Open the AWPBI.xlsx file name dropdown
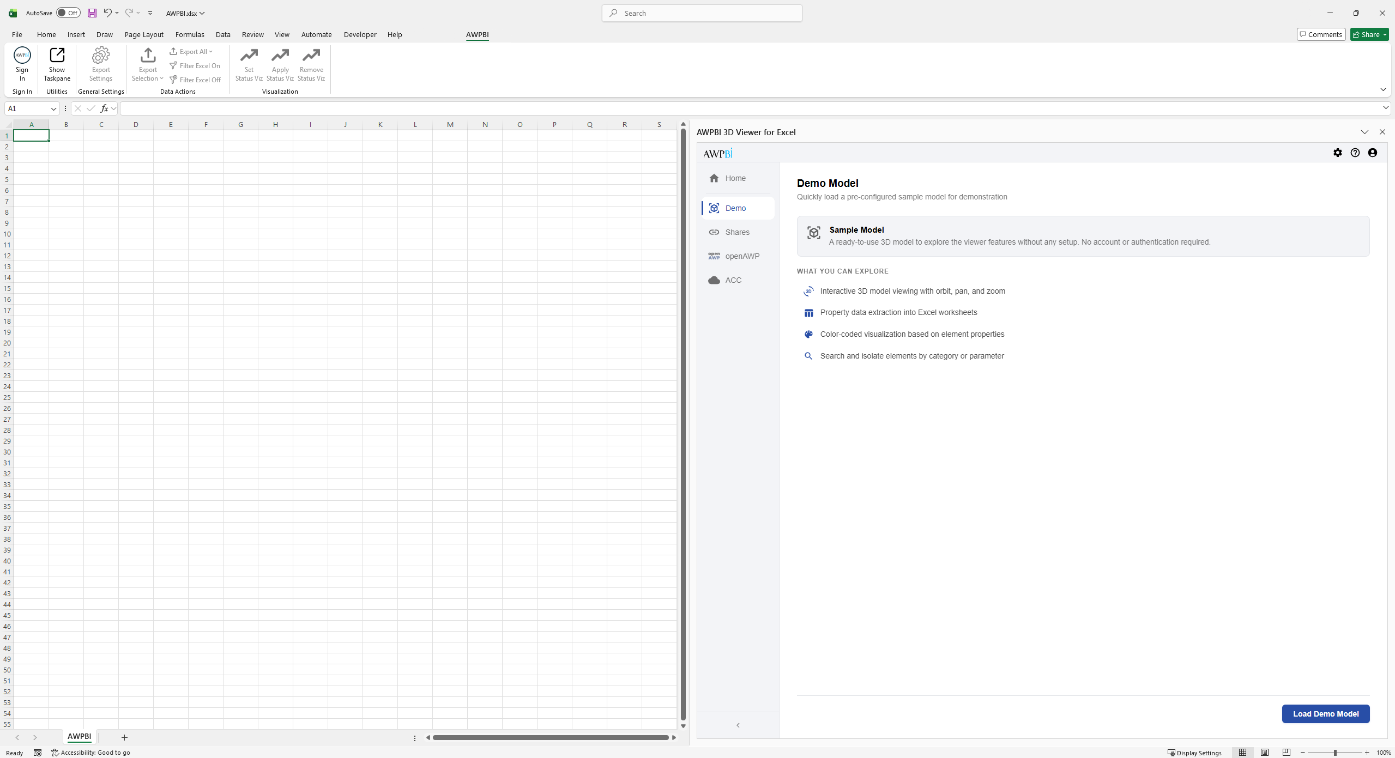This screenshot has width=1395, height=758. tap(185, 13)
